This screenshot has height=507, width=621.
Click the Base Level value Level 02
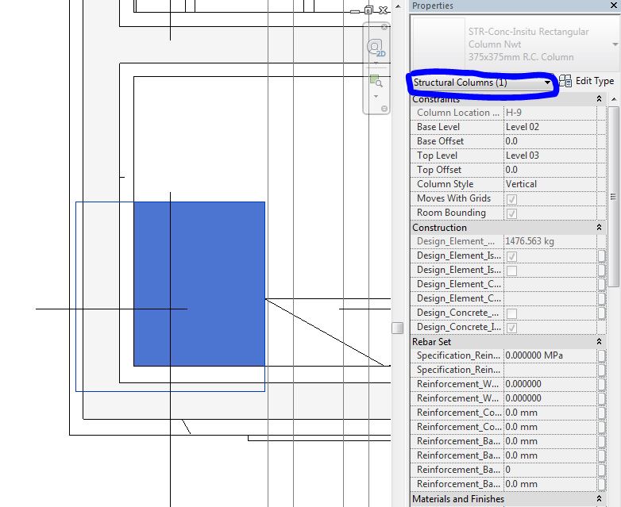coord(550,127)
